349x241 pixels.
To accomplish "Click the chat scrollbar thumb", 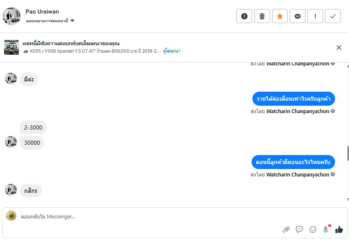I will pyautogui.click(x=347, y=153).
